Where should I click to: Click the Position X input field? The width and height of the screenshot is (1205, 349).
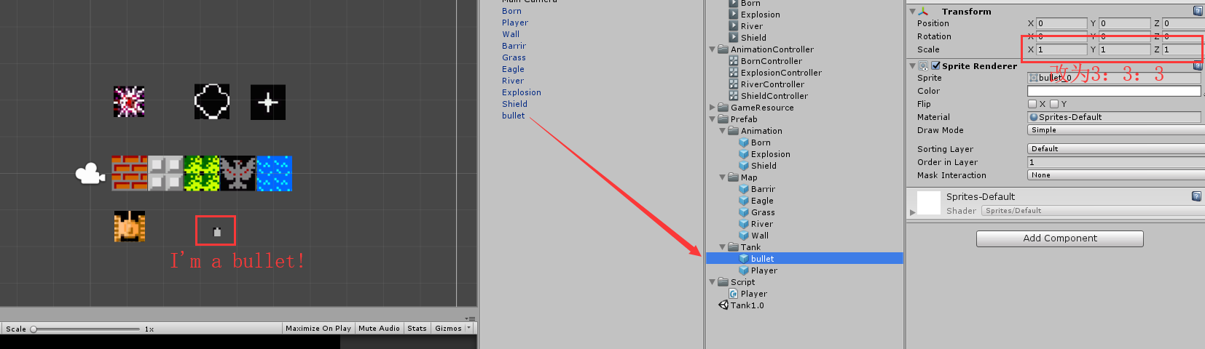[1061, 23]
